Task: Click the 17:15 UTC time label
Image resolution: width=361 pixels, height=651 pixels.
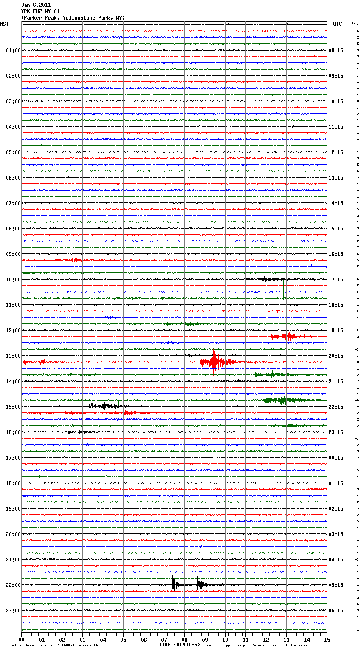Action: tap(336, 280)
